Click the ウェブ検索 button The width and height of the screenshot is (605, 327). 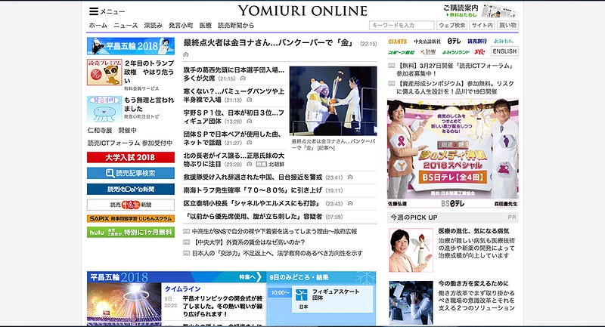(451, 26)
